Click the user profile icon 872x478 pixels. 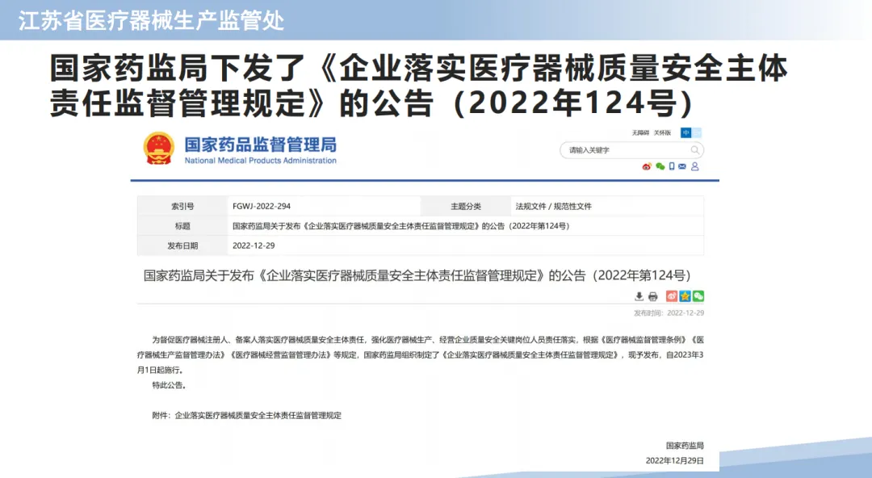point(694,166)
